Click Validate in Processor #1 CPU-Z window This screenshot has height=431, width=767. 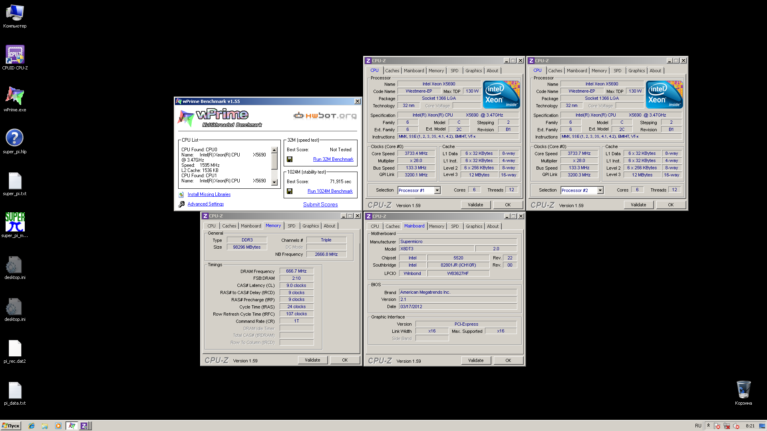475,205
